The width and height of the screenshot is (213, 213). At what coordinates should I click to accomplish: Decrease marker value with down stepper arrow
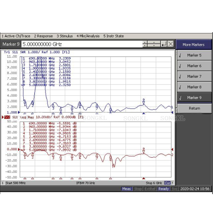(145, 46)
